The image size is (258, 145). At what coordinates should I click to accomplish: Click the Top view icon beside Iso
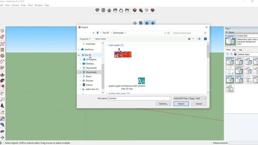(103, 10)
